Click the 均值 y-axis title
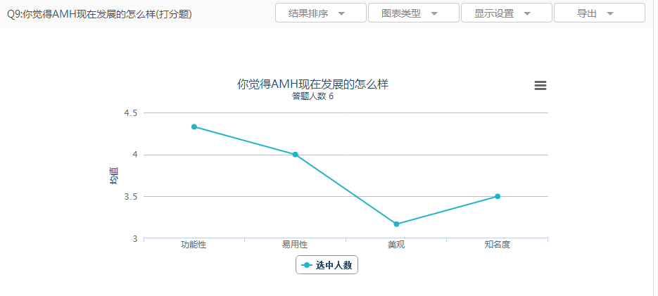The image size is (658, 296). coord(114,176)
